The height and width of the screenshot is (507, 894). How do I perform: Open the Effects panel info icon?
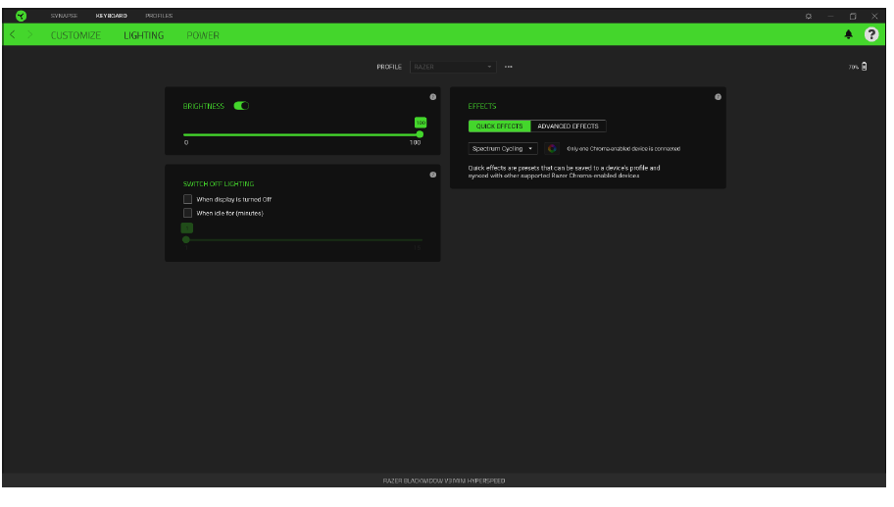[719, 97]
